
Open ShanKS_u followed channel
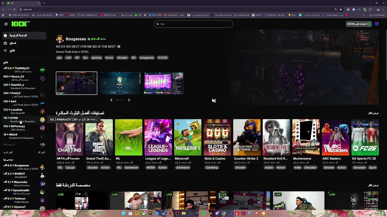24,86
